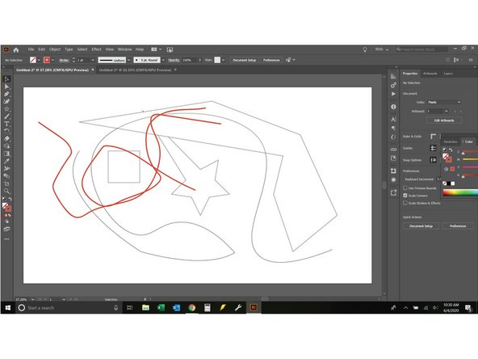Open the 5 pt. Round brush dropdown
Screen dimensions: 478x359
[163, 60]
